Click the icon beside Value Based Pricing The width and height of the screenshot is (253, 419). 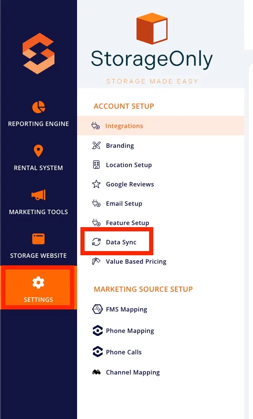(x=96, y=261)
